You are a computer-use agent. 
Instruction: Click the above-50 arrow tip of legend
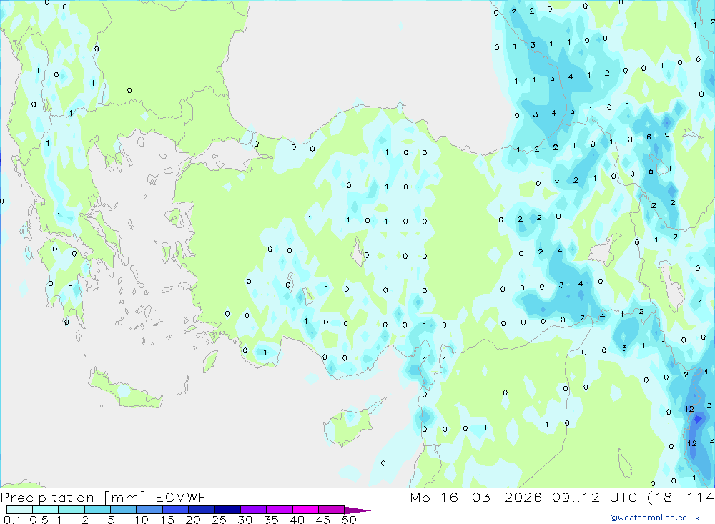pos(358,510)
